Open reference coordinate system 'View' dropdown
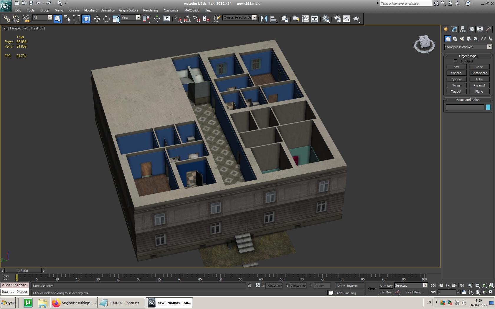 tap(138, 18)
